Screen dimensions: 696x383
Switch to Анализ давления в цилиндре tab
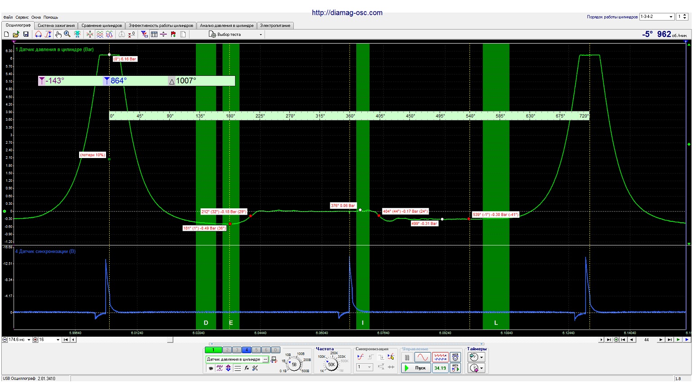[x=227, y=26]
